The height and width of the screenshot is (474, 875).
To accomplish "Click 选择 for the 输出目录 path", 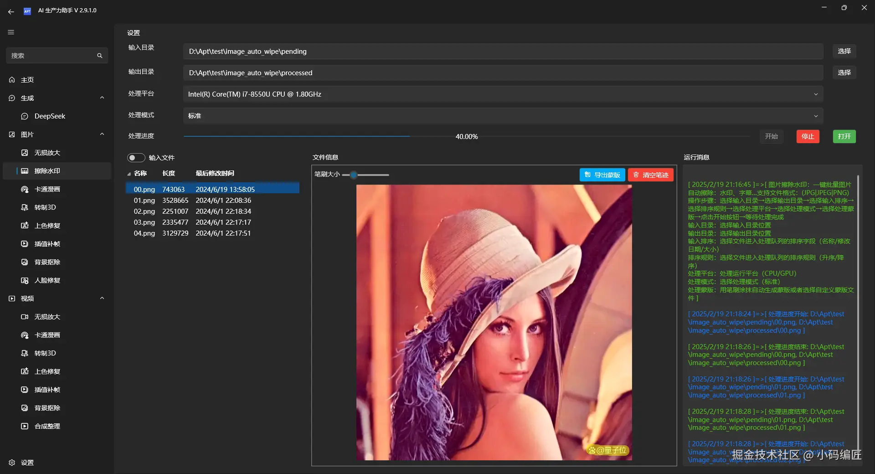I will coord(844,72).
